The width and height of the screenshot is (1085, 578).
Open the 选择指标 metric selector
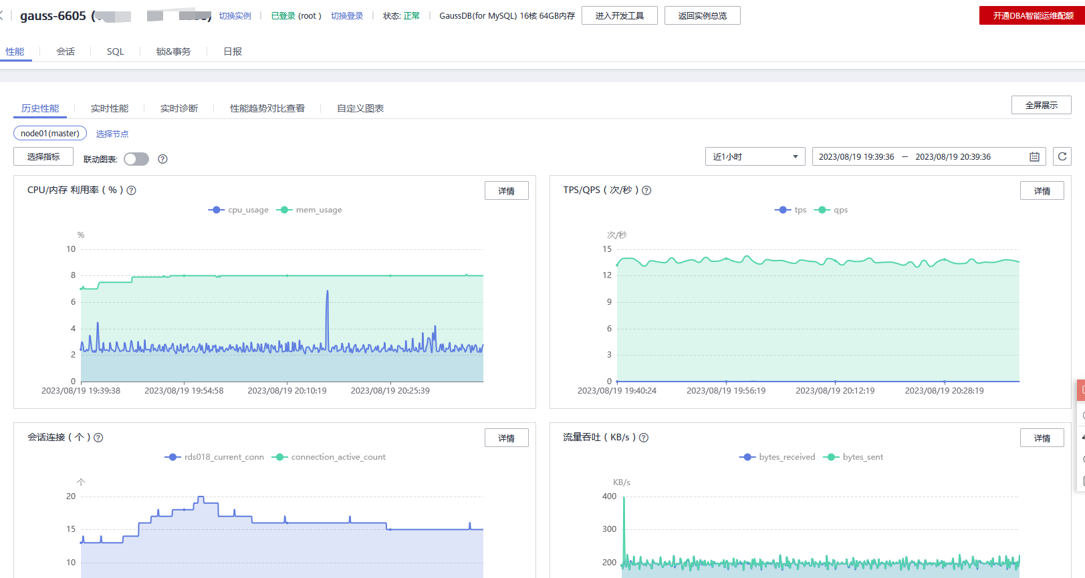pos(43,157)
